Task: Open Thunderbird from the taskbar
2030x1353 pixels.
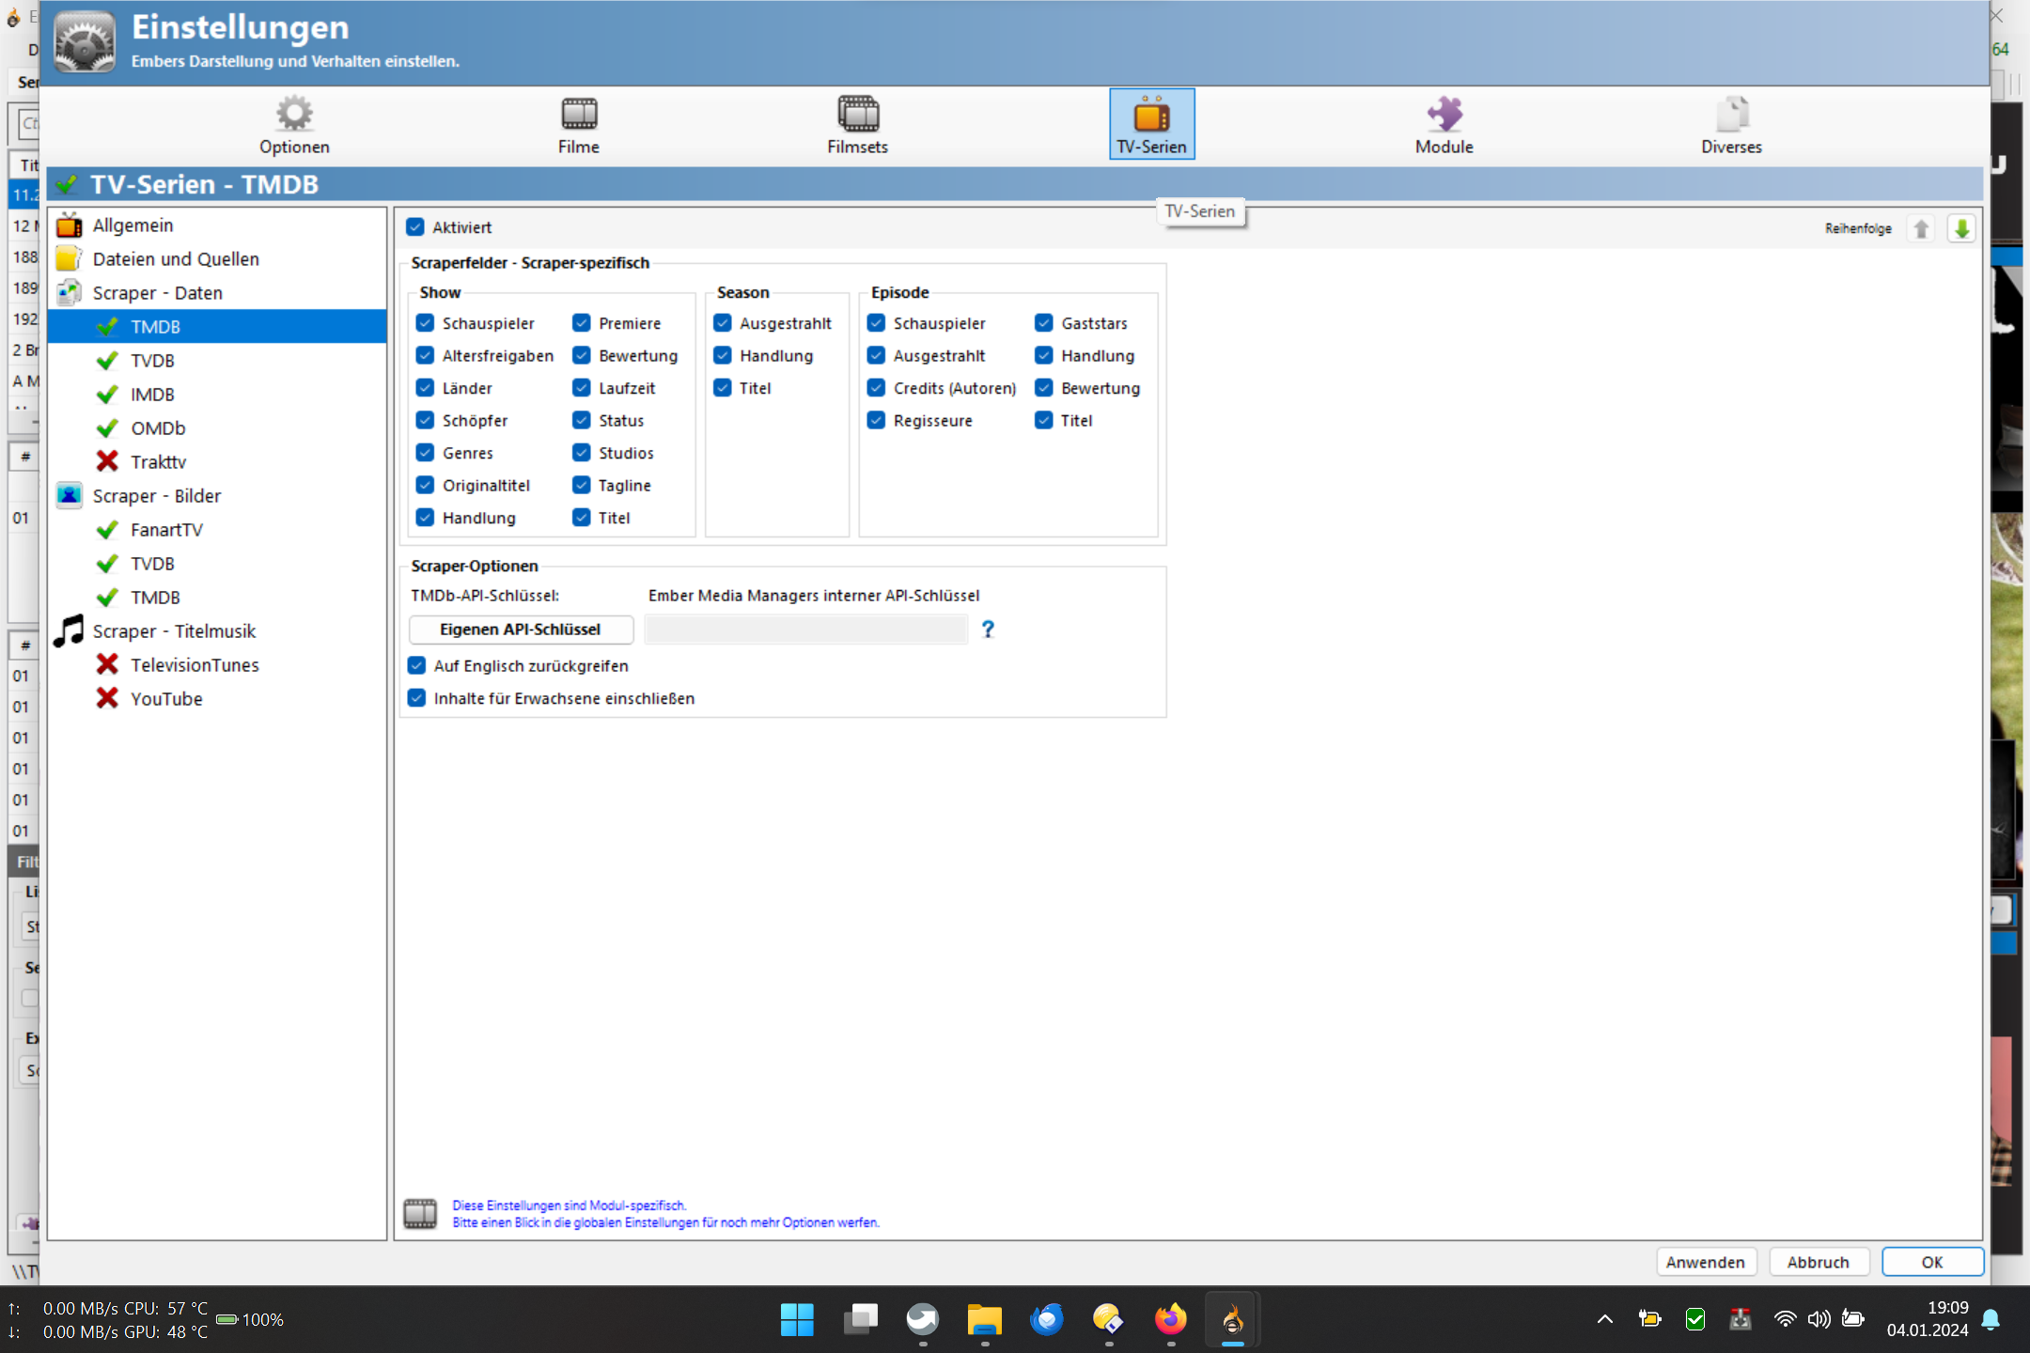Action: (x=1046, y=1319)
